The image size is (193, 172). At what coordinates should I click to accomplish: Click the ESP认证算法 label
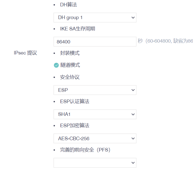(x=75, y=101)
